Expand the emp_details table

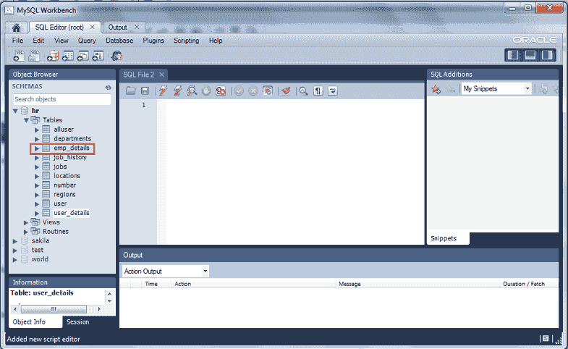pos(37,148)
